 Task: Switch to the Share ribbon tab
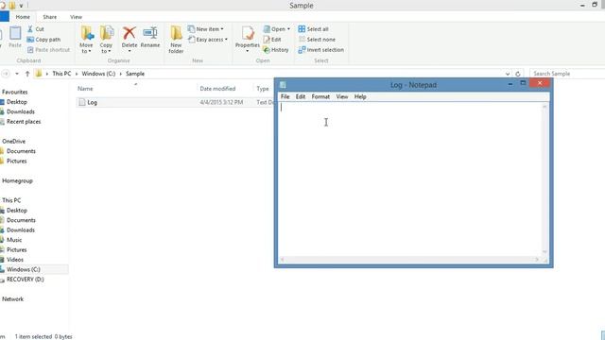(x=50, y=17)
